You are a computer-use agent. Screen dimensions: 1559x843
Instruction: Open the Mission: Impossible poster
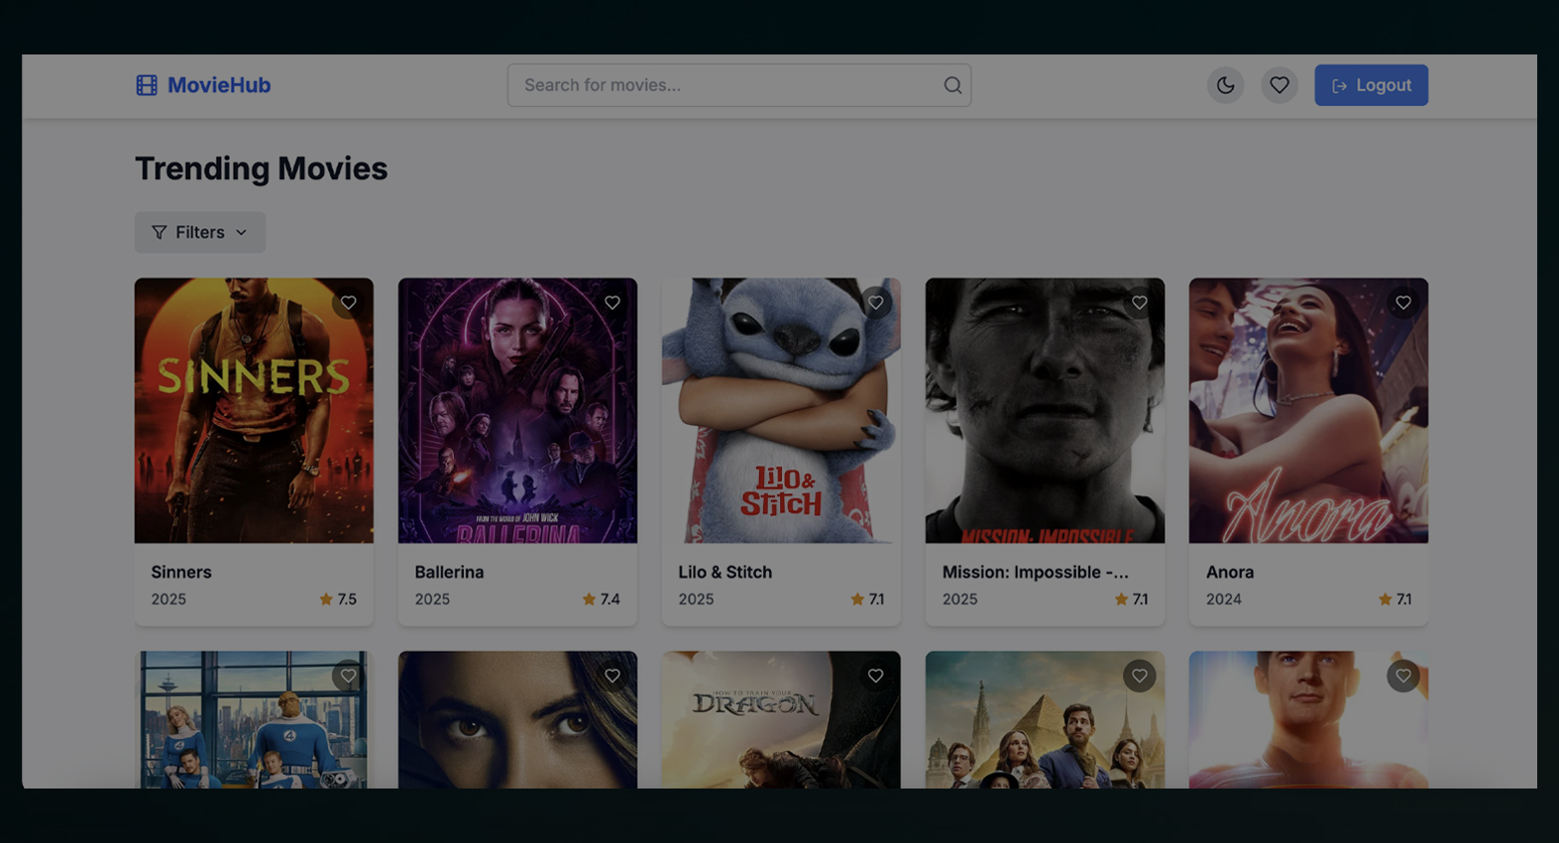click(1045, 410)
